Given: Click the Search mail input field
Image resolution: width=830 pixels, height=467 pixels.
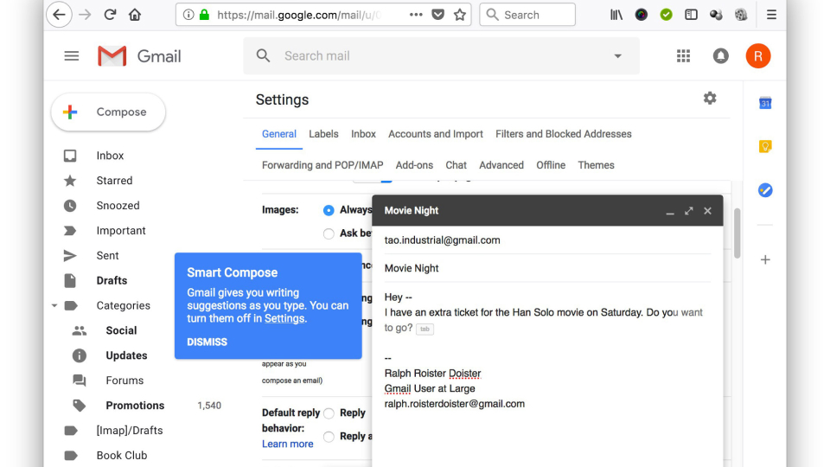Looking at the screenshot, I should (x=442, y=55).
